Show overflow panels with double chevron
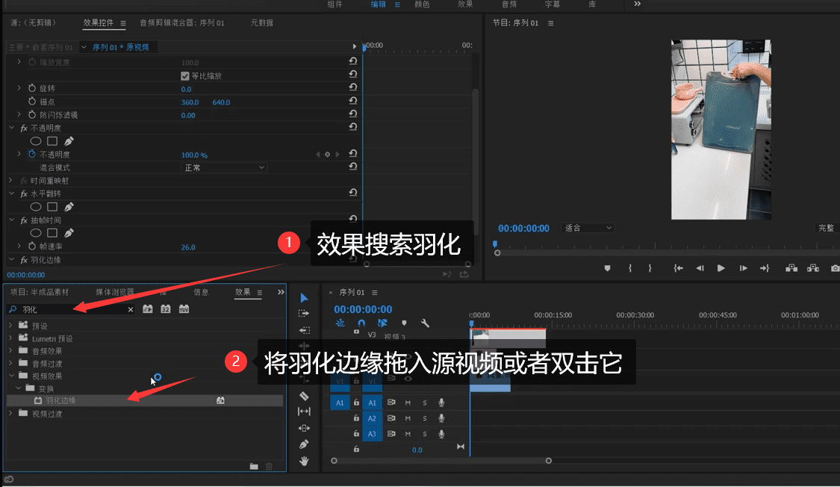Screen dimensions: 840x487 point(281,292)
